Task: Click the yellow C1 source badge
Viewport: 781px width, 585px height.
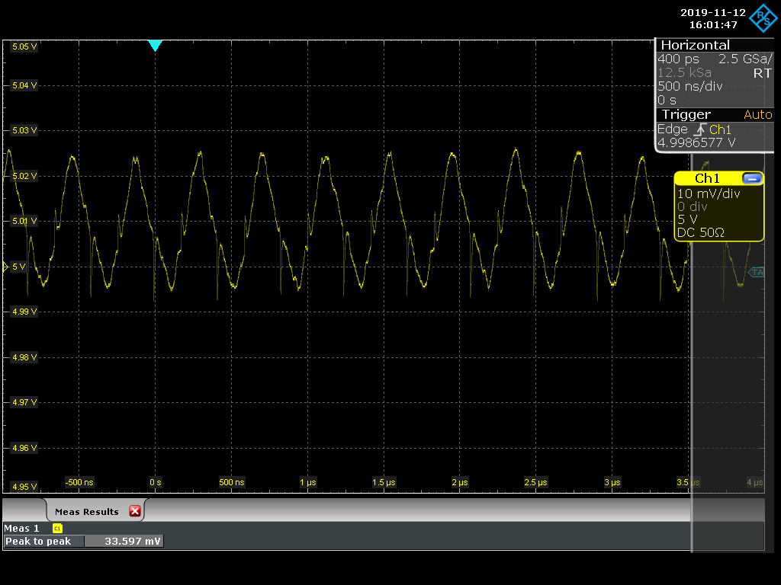Action: click(57, 529)
